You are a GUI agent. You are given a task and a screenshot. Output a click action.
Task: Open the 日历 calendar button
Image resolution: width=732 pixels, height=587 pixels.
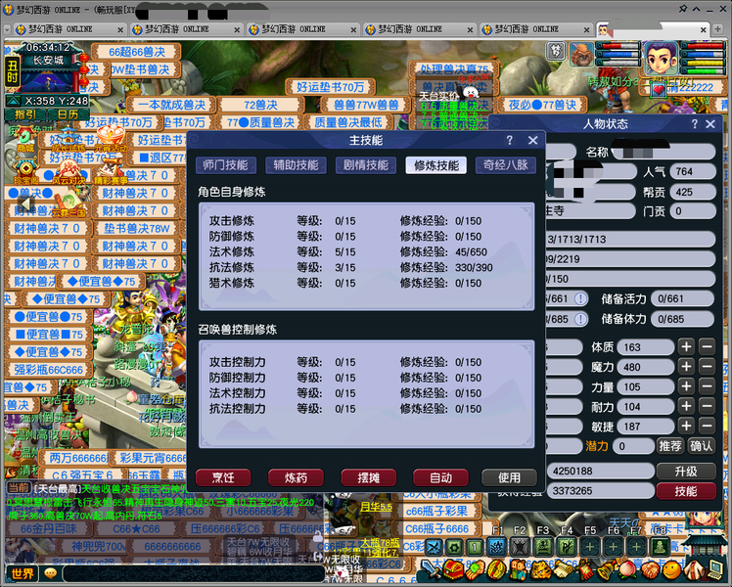tap(69, 114)
